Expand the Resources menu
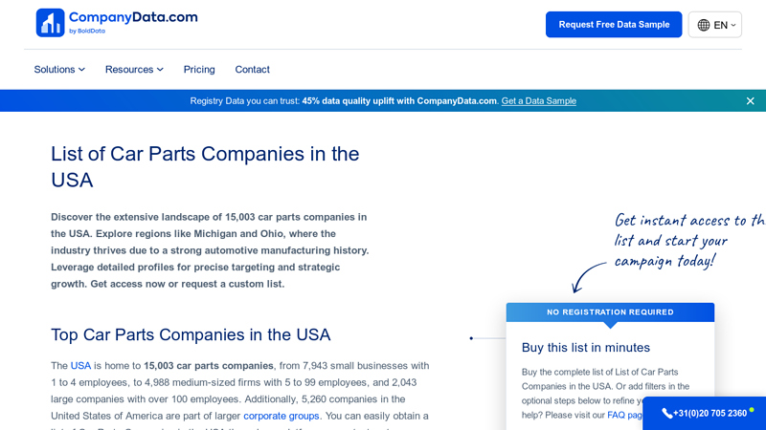This screenshot has width=766, height=430. pyautogui.click(x=134, y=69)
